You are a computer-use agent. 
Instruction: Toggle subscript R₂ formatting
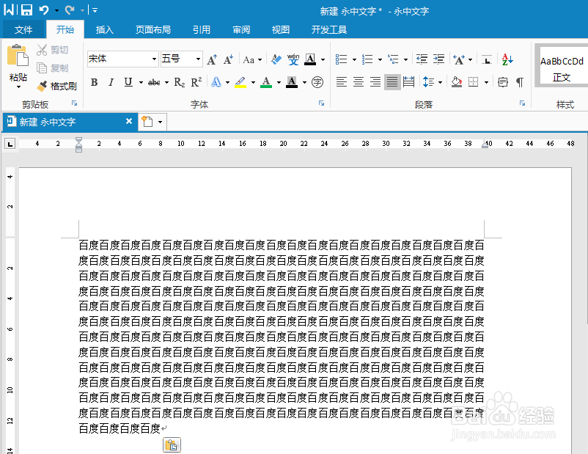[179, 82]
